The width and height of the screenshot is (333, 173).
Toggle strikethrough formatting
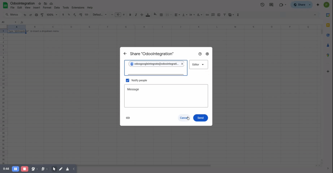point(142,15)
